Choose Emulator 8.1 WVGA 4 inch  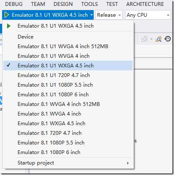(68, 114)
